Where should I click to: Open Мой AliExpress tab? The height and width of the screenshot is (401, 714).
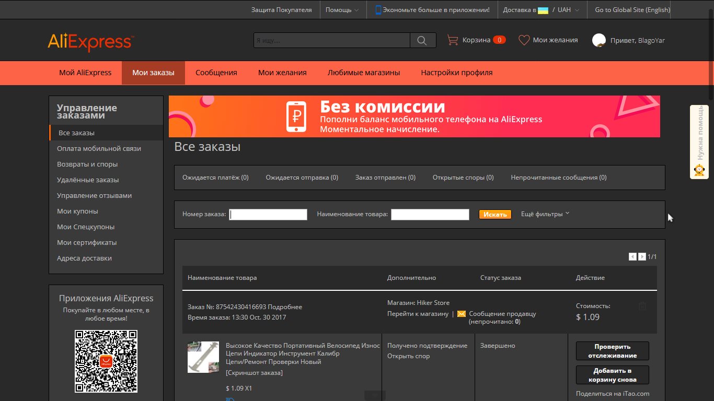[x=85, y=73]
